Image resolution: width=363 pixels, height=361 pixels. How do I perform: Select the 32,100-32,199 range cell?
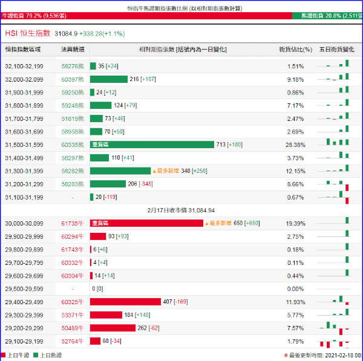click(x=24, y=67)
